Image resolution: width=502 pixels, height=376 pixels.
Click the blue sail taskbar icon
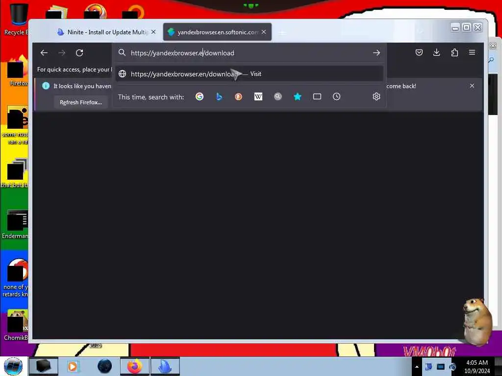[165, 366]
